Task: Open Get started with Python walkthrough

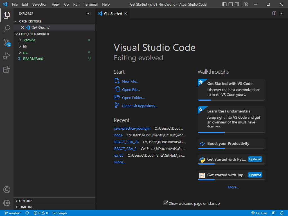Action: point(231,159)
